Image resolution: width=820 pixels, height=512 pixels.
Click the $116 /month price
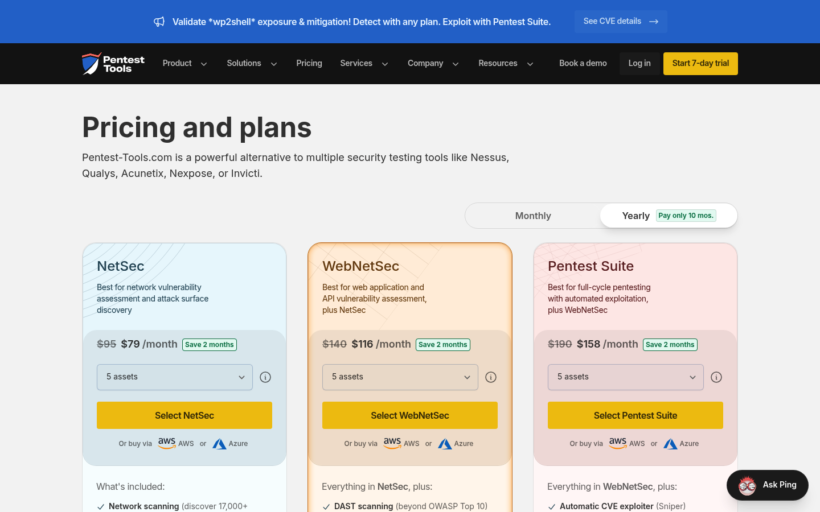(382, 344)
